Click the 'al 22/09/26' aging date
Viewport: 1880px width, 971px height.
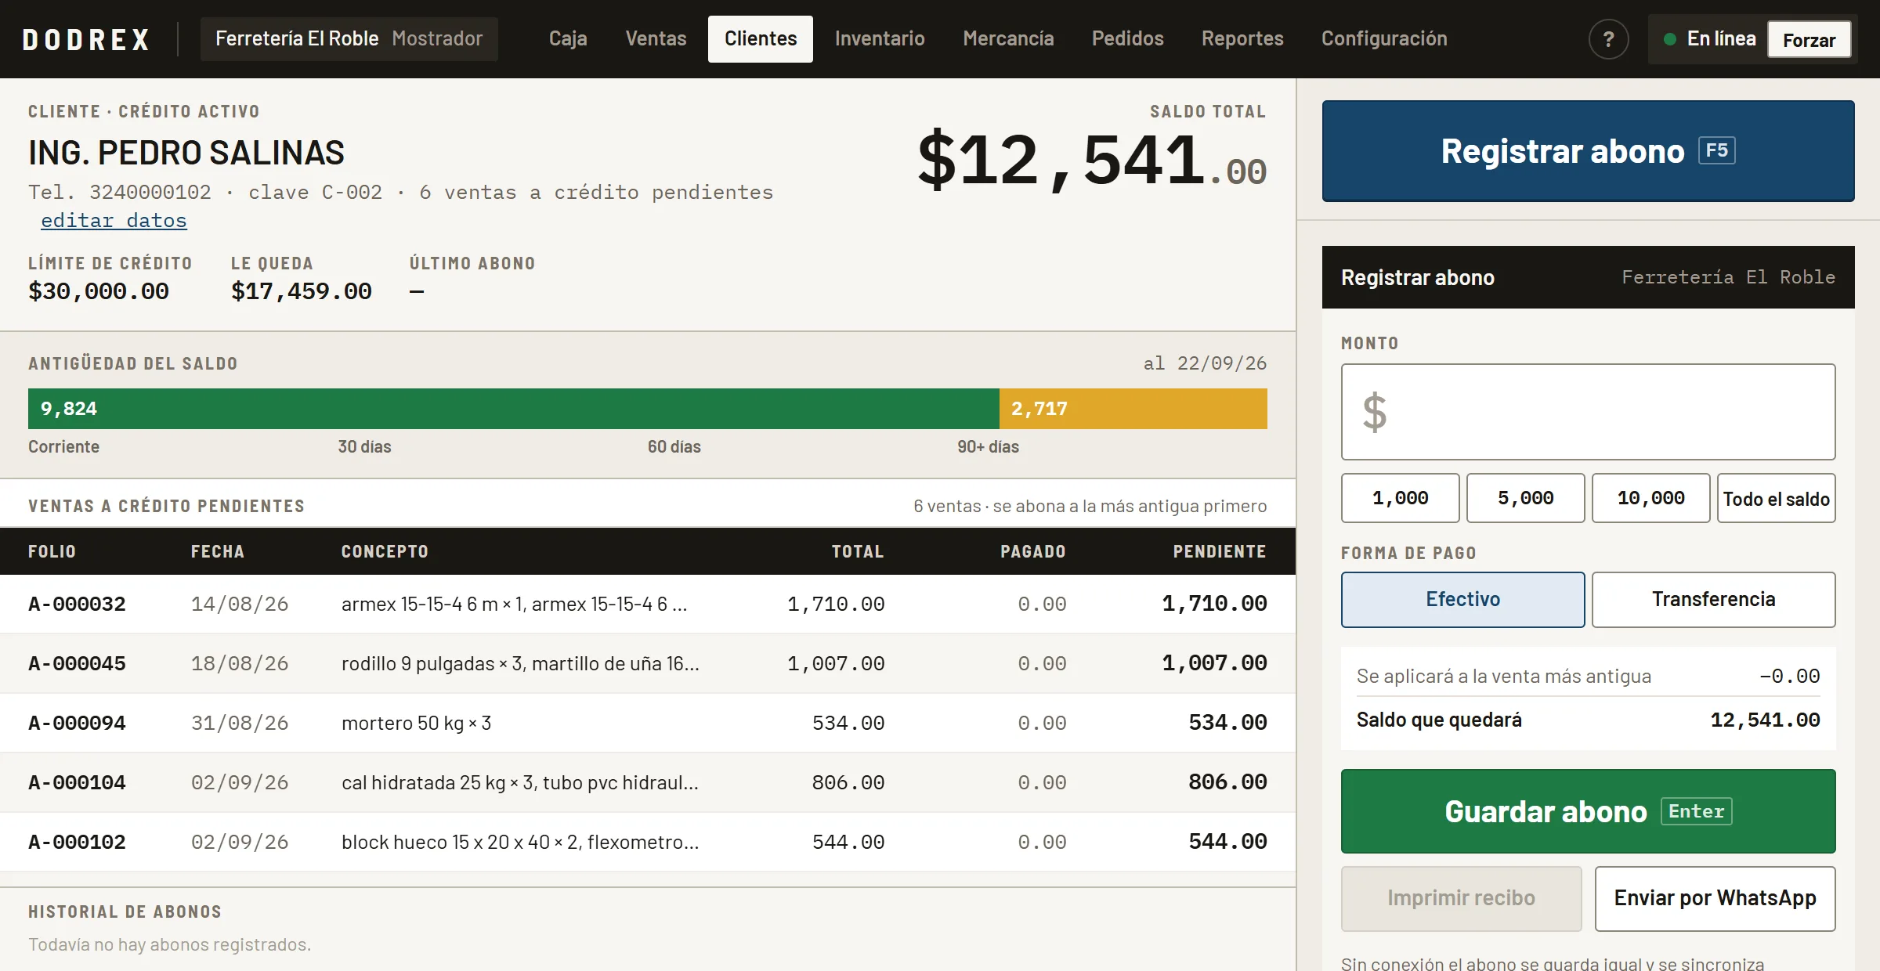[1205, 363]
